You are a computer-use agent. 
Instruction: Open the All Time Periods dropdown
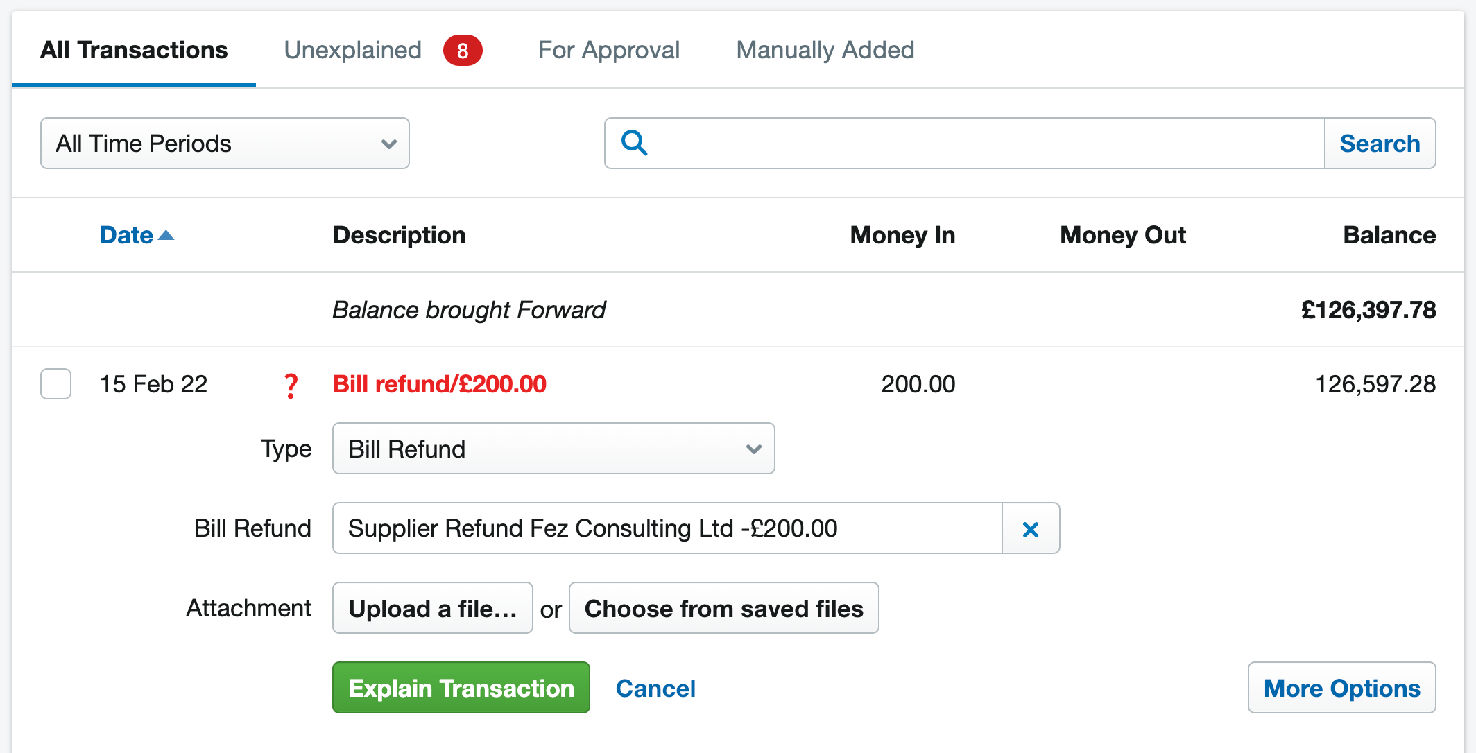[x=225, y=144]
